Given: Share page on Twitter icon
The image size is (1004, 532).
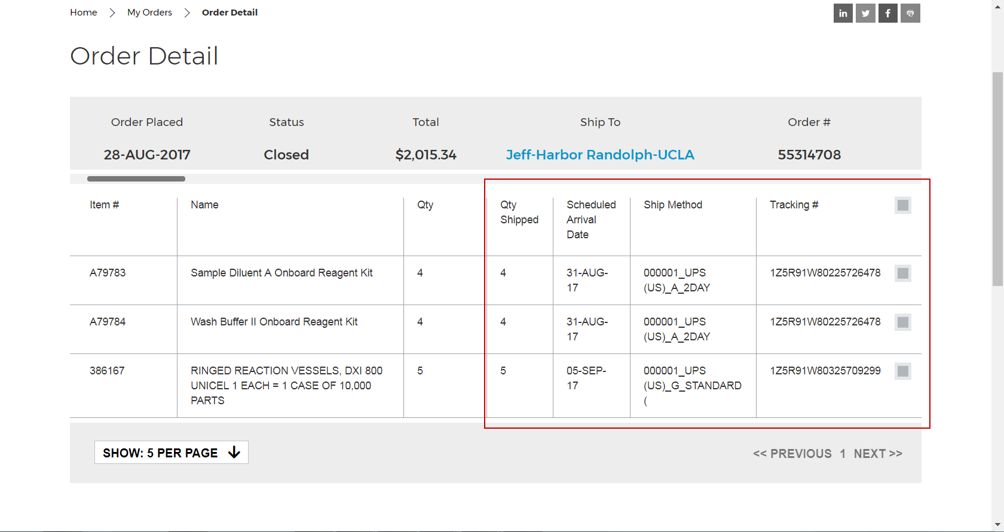Looking at the screenshot, I should pyautogui.click(x=865, y=13).
